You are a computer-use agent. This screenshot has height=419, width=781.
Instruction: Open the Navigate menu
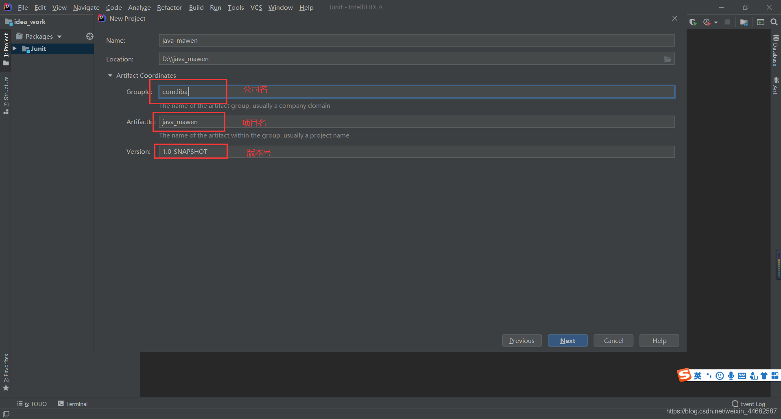[x=86, y=7]
